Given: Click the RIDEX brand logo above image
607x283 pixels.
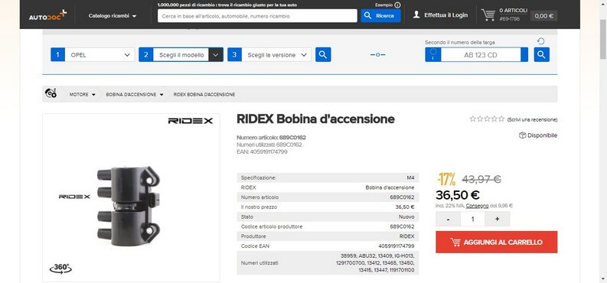Looking at the screenshot, I should 191,121.
